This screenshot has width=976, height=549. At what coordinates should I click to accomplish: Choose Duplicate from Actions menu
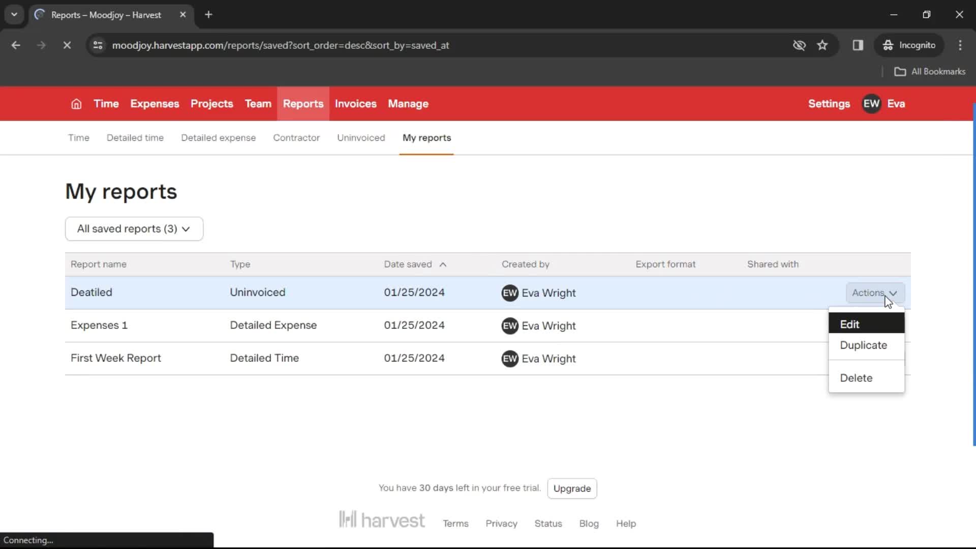866,345
